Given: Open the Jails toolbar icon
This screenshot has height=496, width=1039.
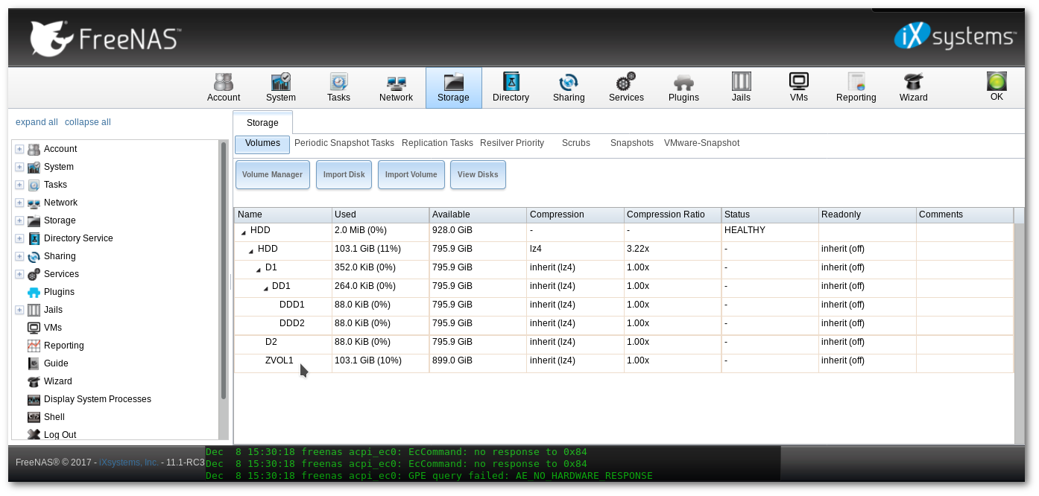Looking at the screenshot, I should click(741, 88).
